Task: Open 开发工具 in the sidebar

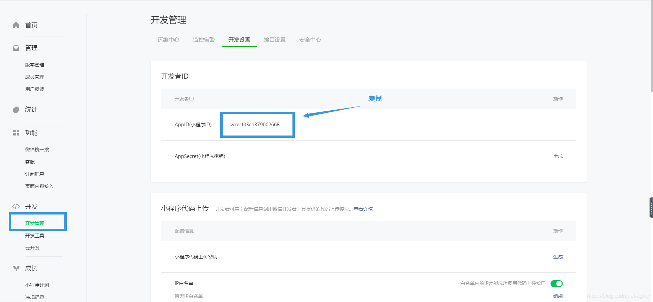Action: 35,236
